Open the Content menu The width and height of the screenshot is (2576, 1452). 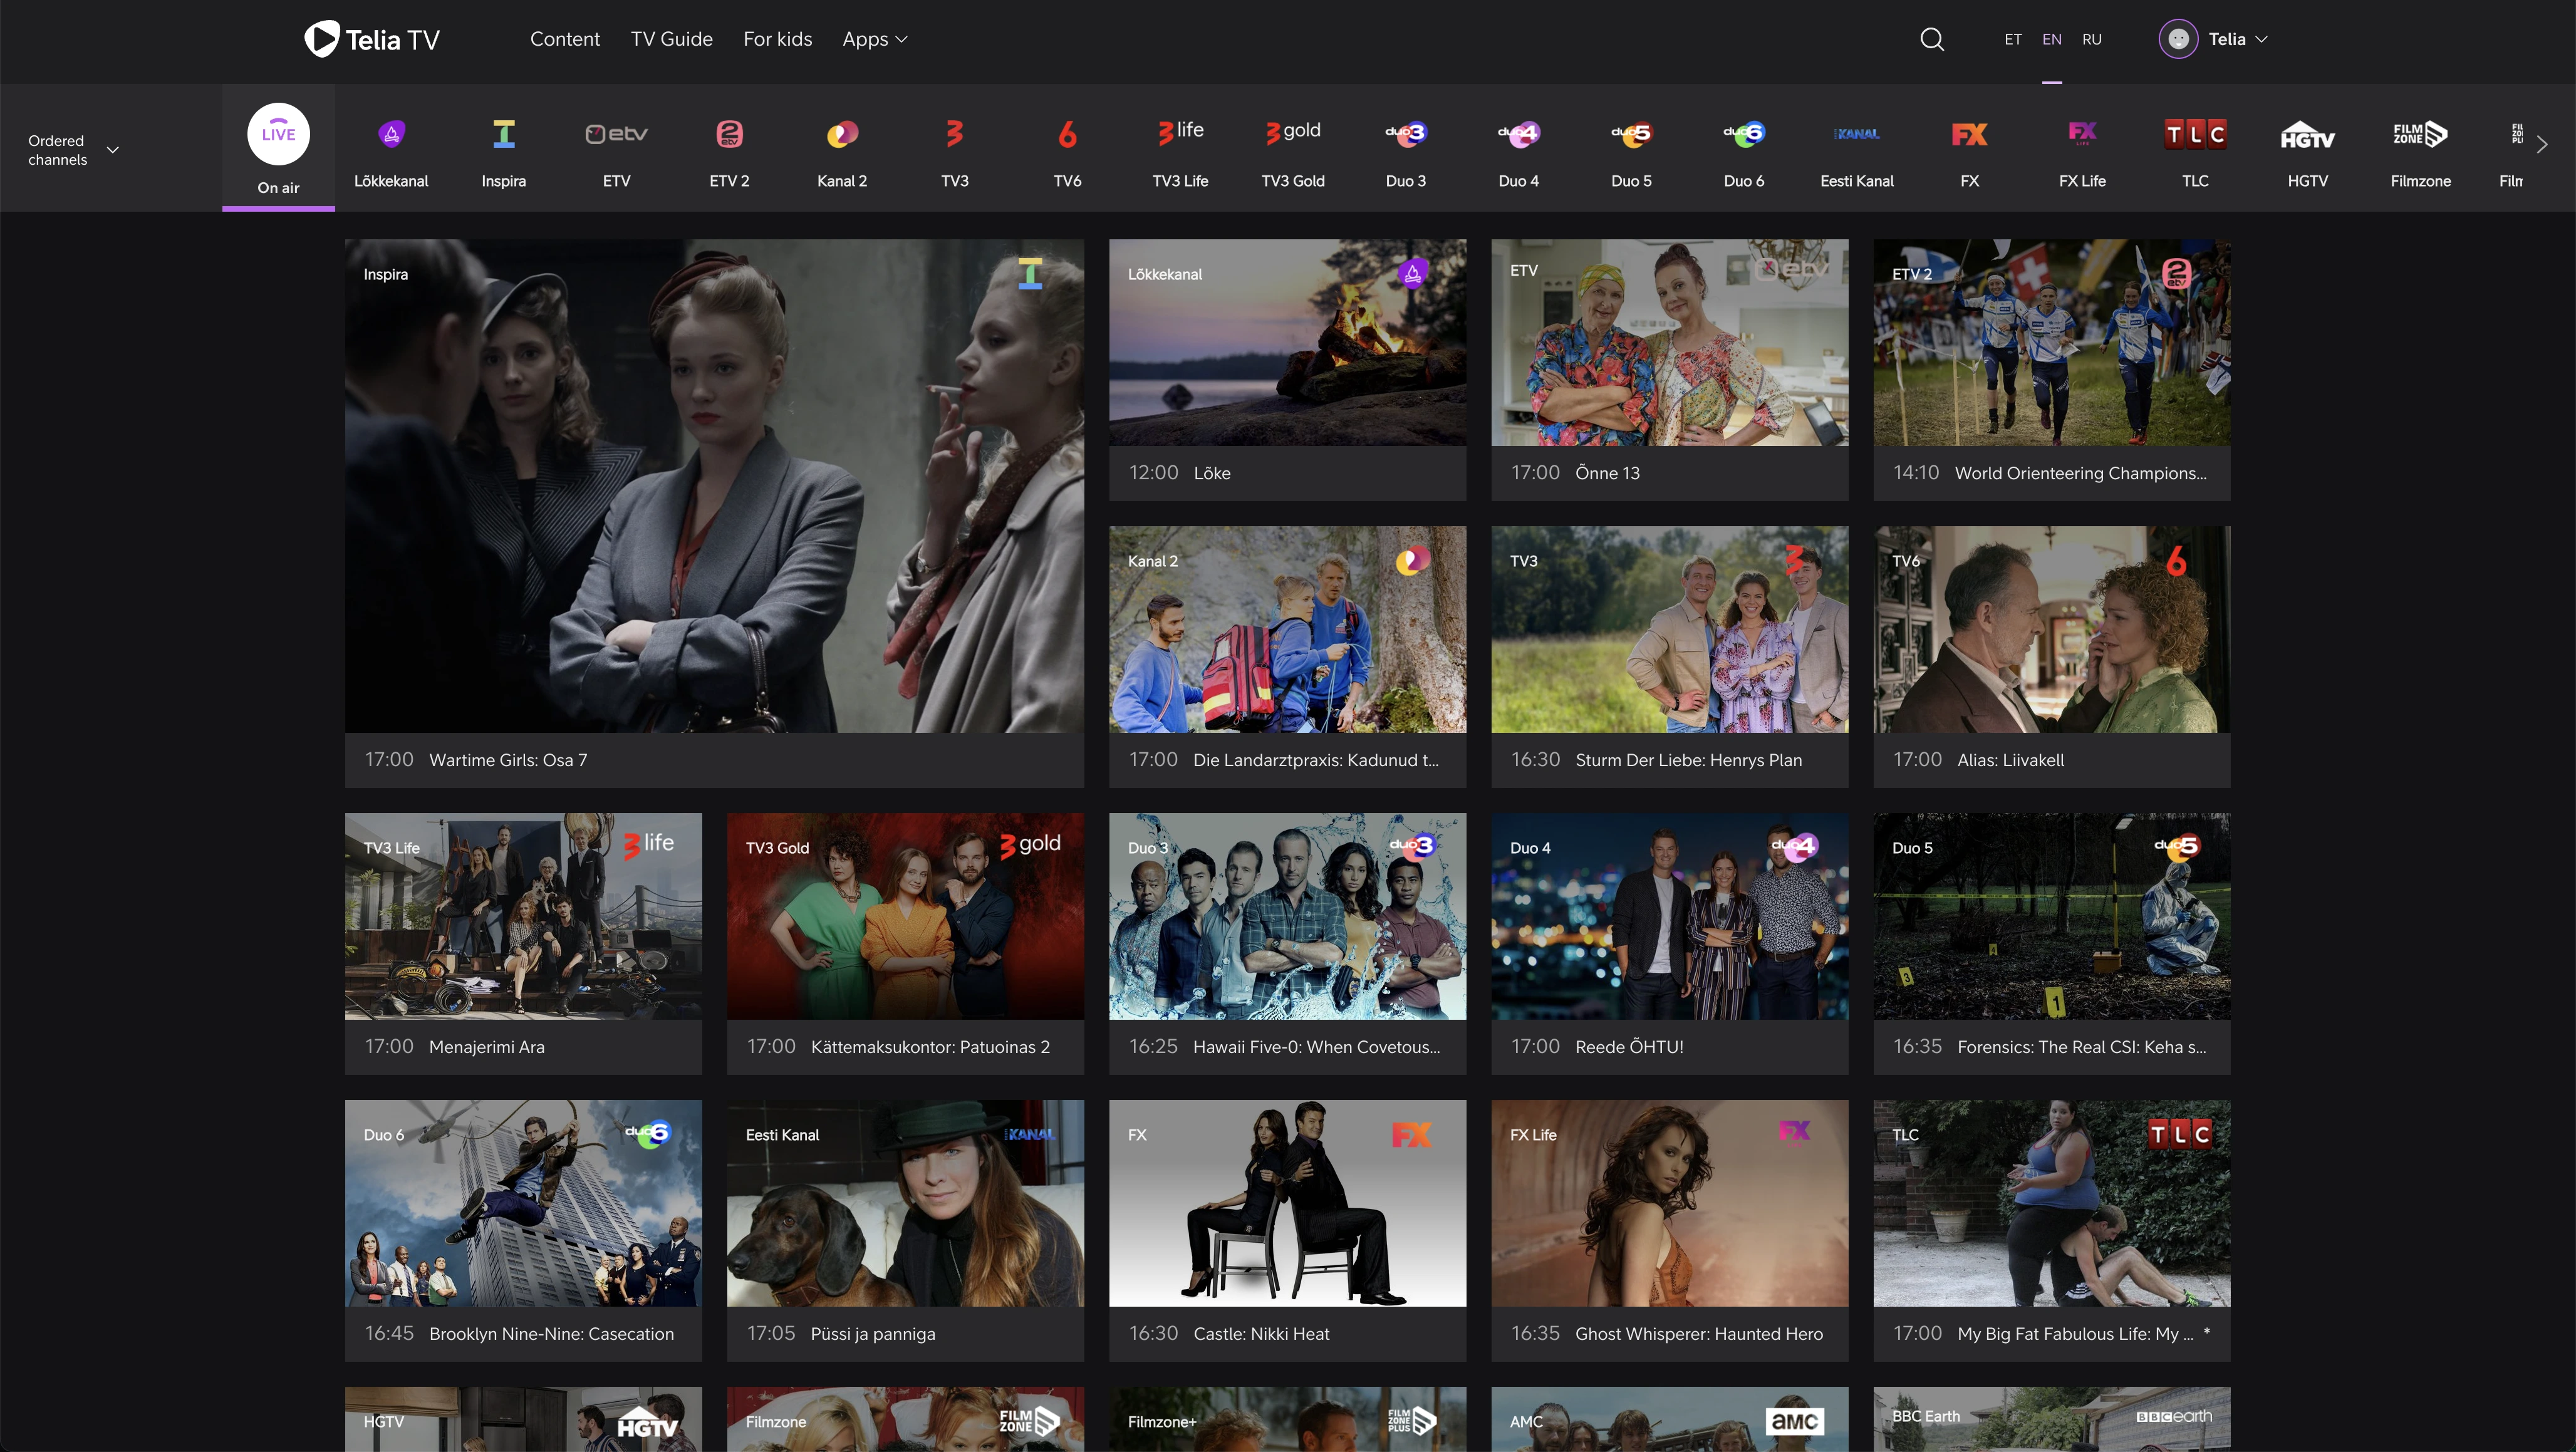pyautogui.click(x=565, y=39)
